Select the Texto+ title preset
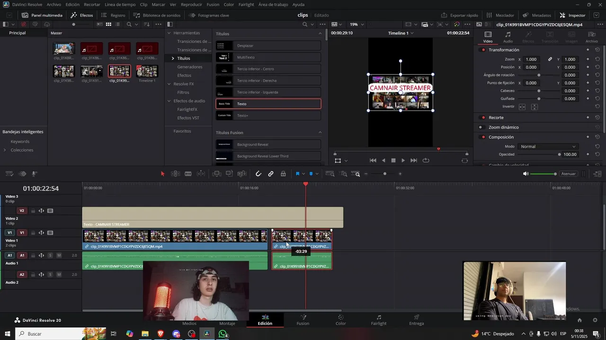 tap(268, 115)
